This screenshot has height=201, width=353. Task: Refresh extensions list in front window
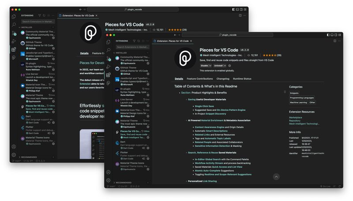point(139,41)
